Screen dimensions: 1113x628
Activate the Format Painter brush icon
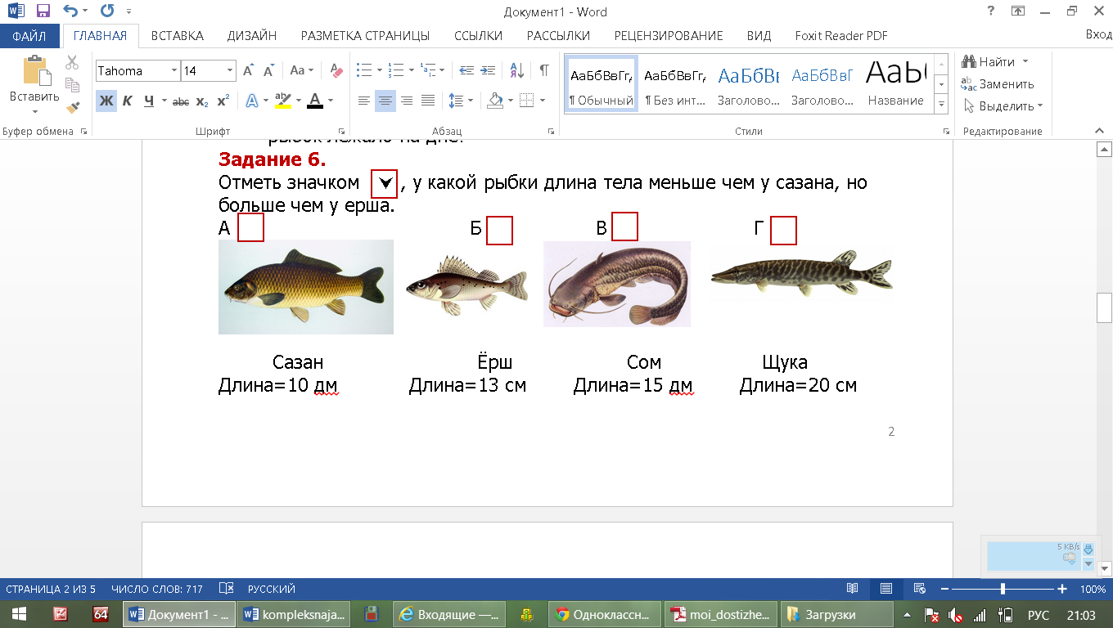(72, 106)
